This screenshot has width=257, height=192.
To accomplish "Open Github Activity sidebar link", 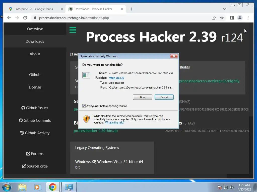I will coord(35,133).
